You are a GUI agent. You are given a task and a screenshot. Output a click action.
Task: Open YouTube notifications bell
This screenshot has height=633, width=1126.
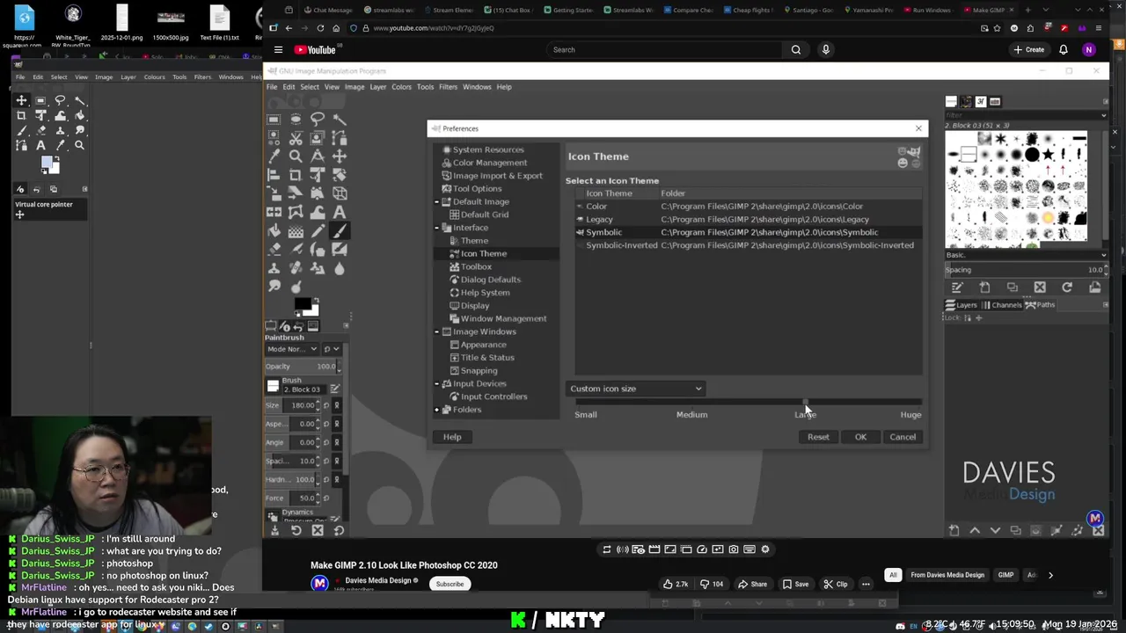(1064, 49)
